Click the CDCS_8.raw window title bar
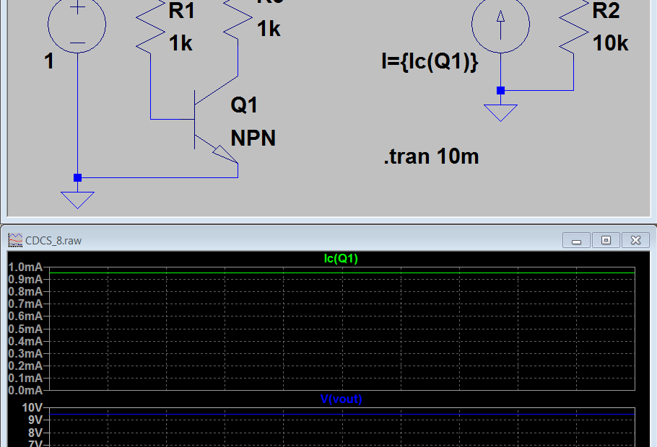Viewport: 657px width, 447px height. [328, 240]
